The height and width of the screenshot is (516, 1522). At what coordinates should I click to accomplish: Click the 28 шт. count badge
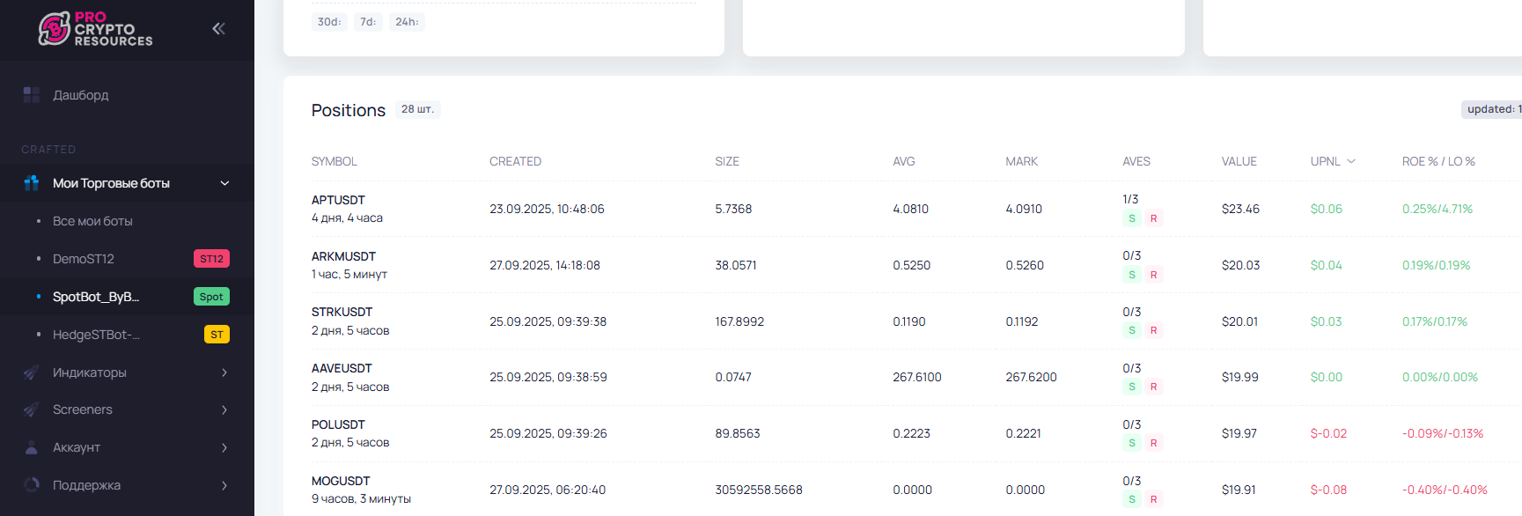(x=417, y=109)
